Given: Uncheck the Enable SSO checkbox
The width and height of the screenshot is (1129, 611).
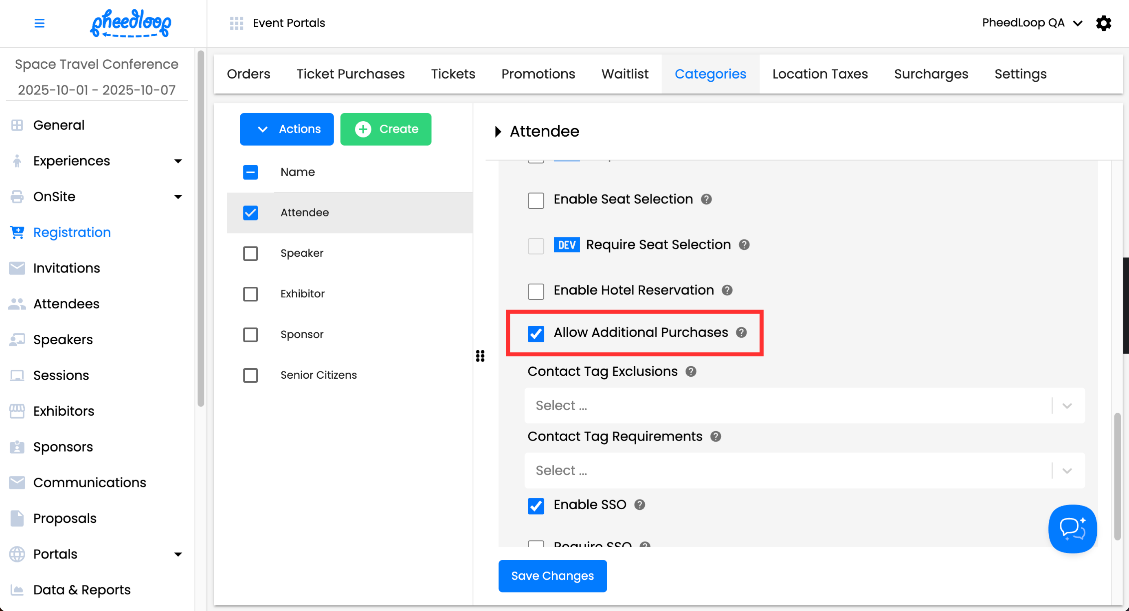Looking at the screenshot, I should (536, 506).
